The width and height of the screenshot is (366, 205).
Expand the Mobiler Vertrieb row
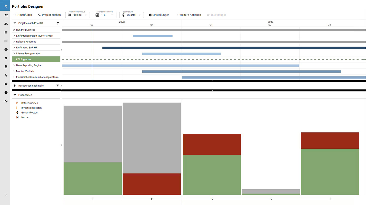(14, 71)
